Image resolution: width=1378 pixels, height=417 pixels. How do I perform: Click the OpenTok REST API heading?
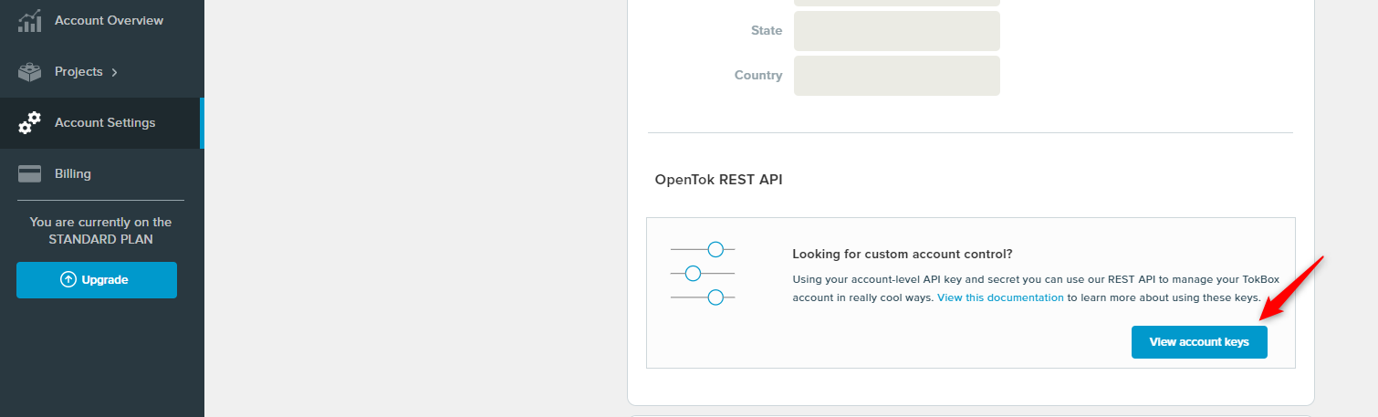pos(719,180)
